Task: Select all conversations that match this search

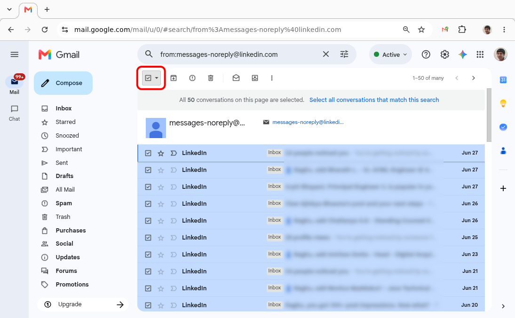Action: [374, 100]
